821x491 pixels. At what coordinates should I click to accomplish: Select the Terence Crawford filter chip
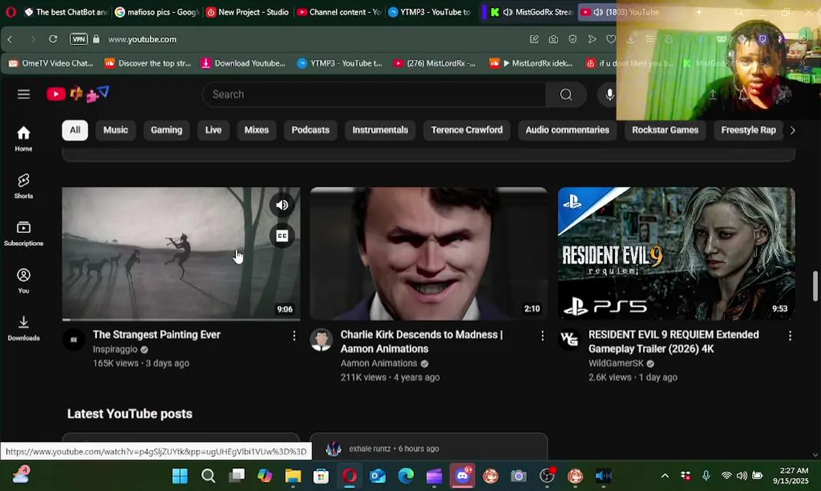point(466,130)
